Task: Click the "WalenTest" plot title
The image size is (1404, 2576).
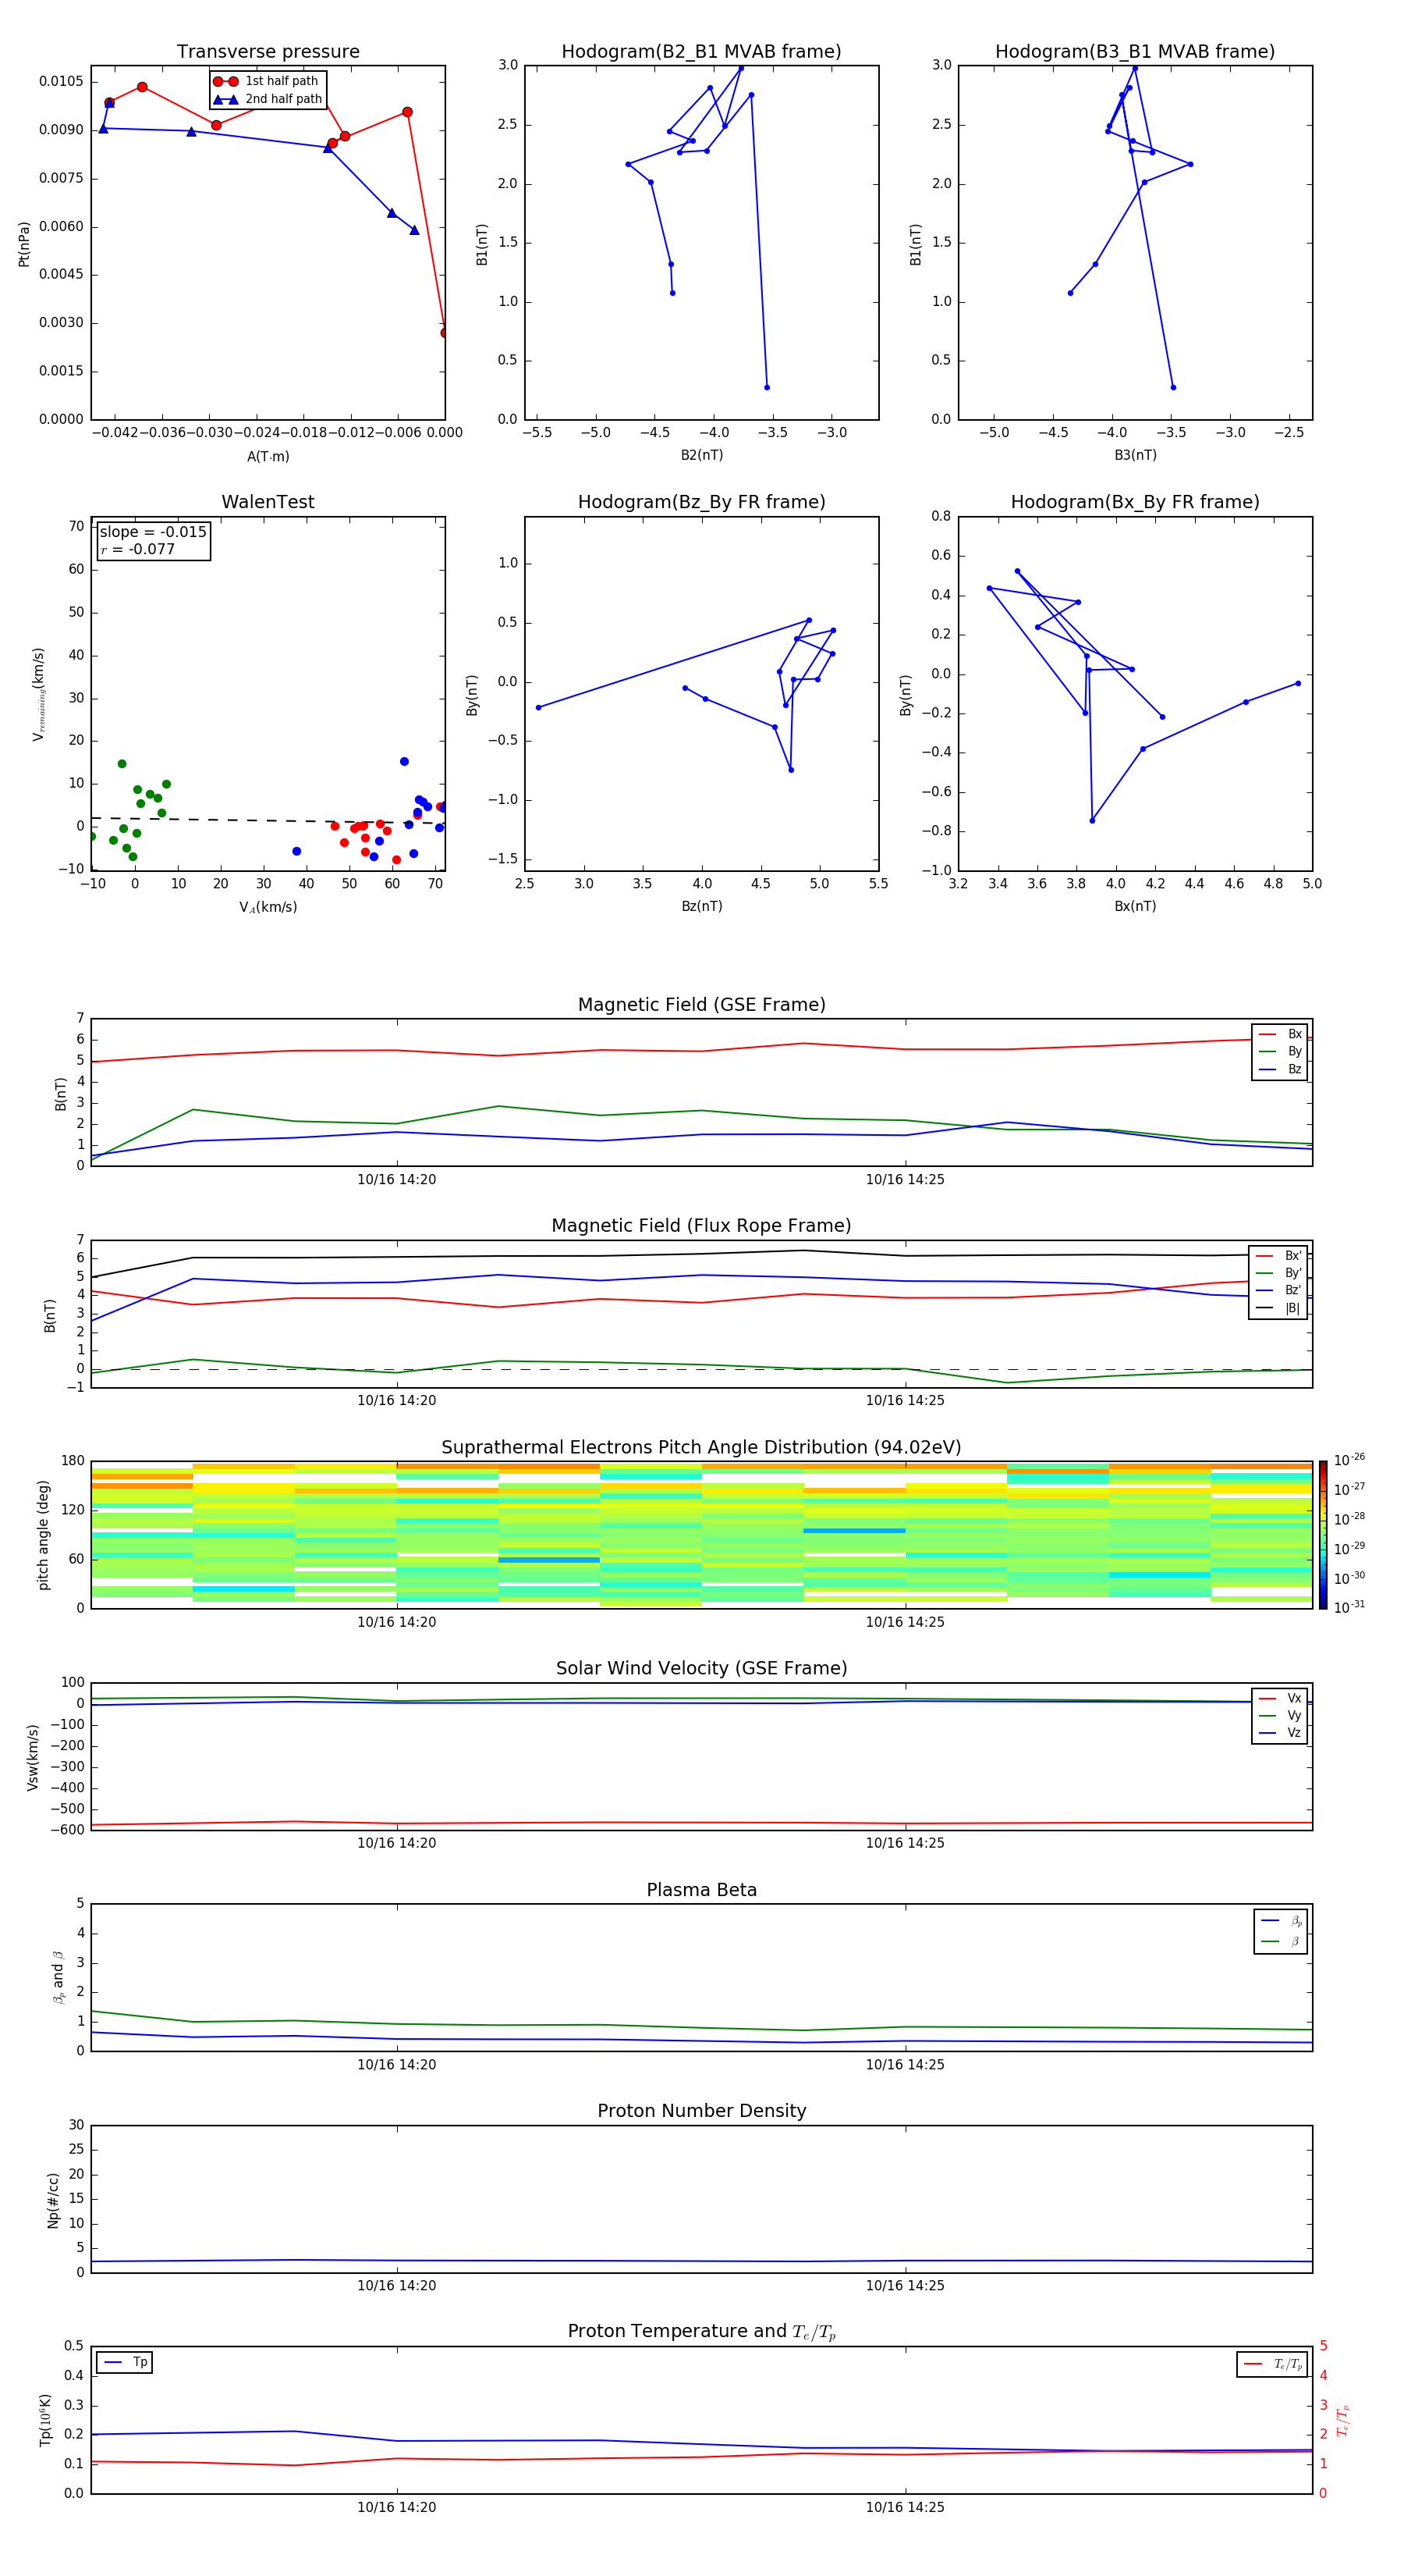Action: click(x=268, y=502)
